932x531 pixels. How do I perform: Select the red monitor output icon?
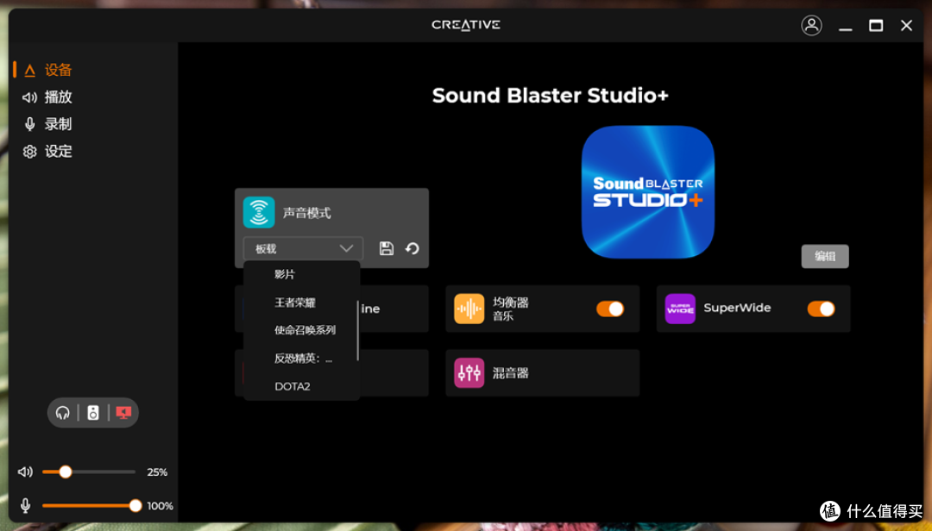click(x=123, y=412)
